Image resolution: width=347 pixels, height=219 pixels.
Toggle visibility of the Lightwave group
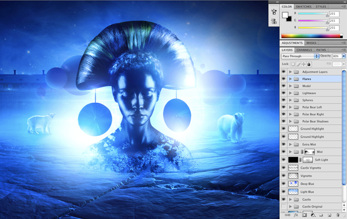pos(283,93)
